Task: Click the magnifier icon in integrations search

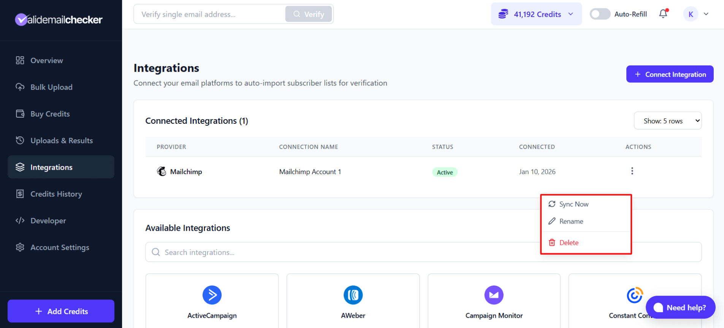Action: tap(156, 252)
